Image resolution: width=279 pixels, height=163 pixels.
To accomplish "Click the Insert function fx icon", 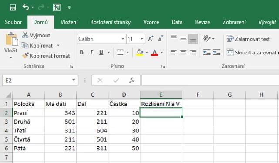I will (x=132, y=80).
